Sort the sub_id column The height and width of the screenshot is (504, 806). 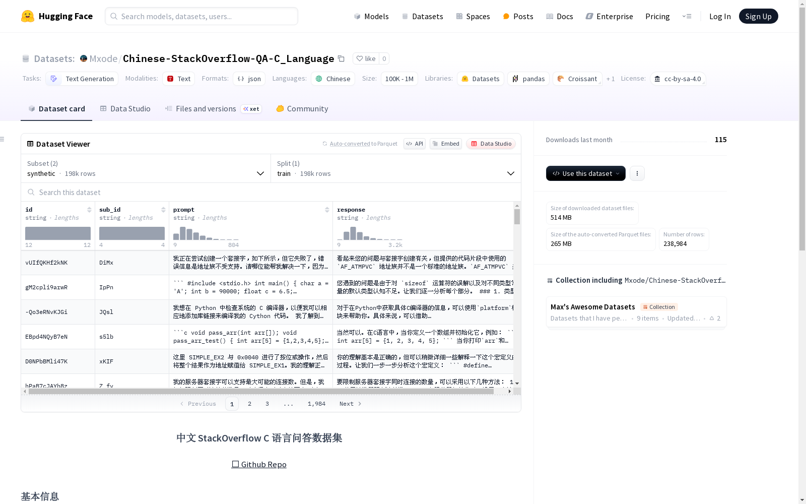click(163, 210)
